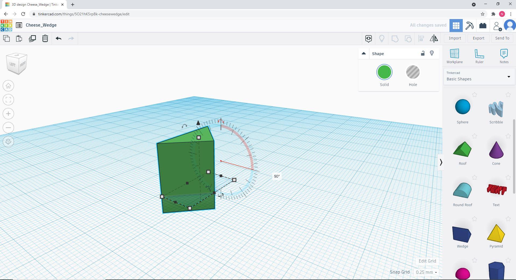Favorite the Wedge shape star
This screenshot has height=280, width=516.
475,219
